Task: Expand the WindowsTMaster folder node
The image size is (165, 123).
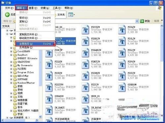Action: [x=11, y=83]
